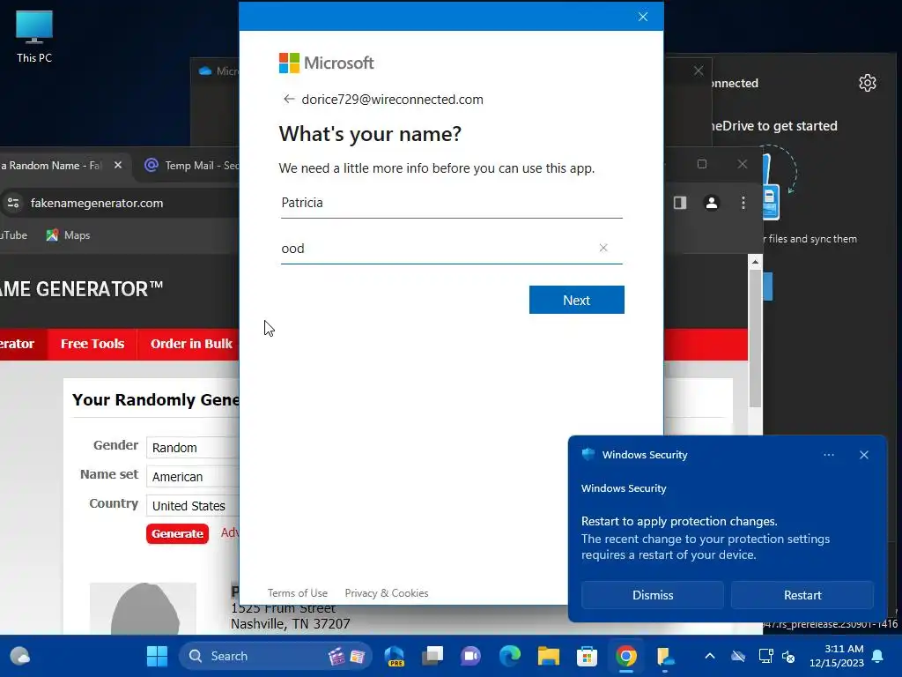
Task: Open muted volume tray icon
Action: (788, 656)
